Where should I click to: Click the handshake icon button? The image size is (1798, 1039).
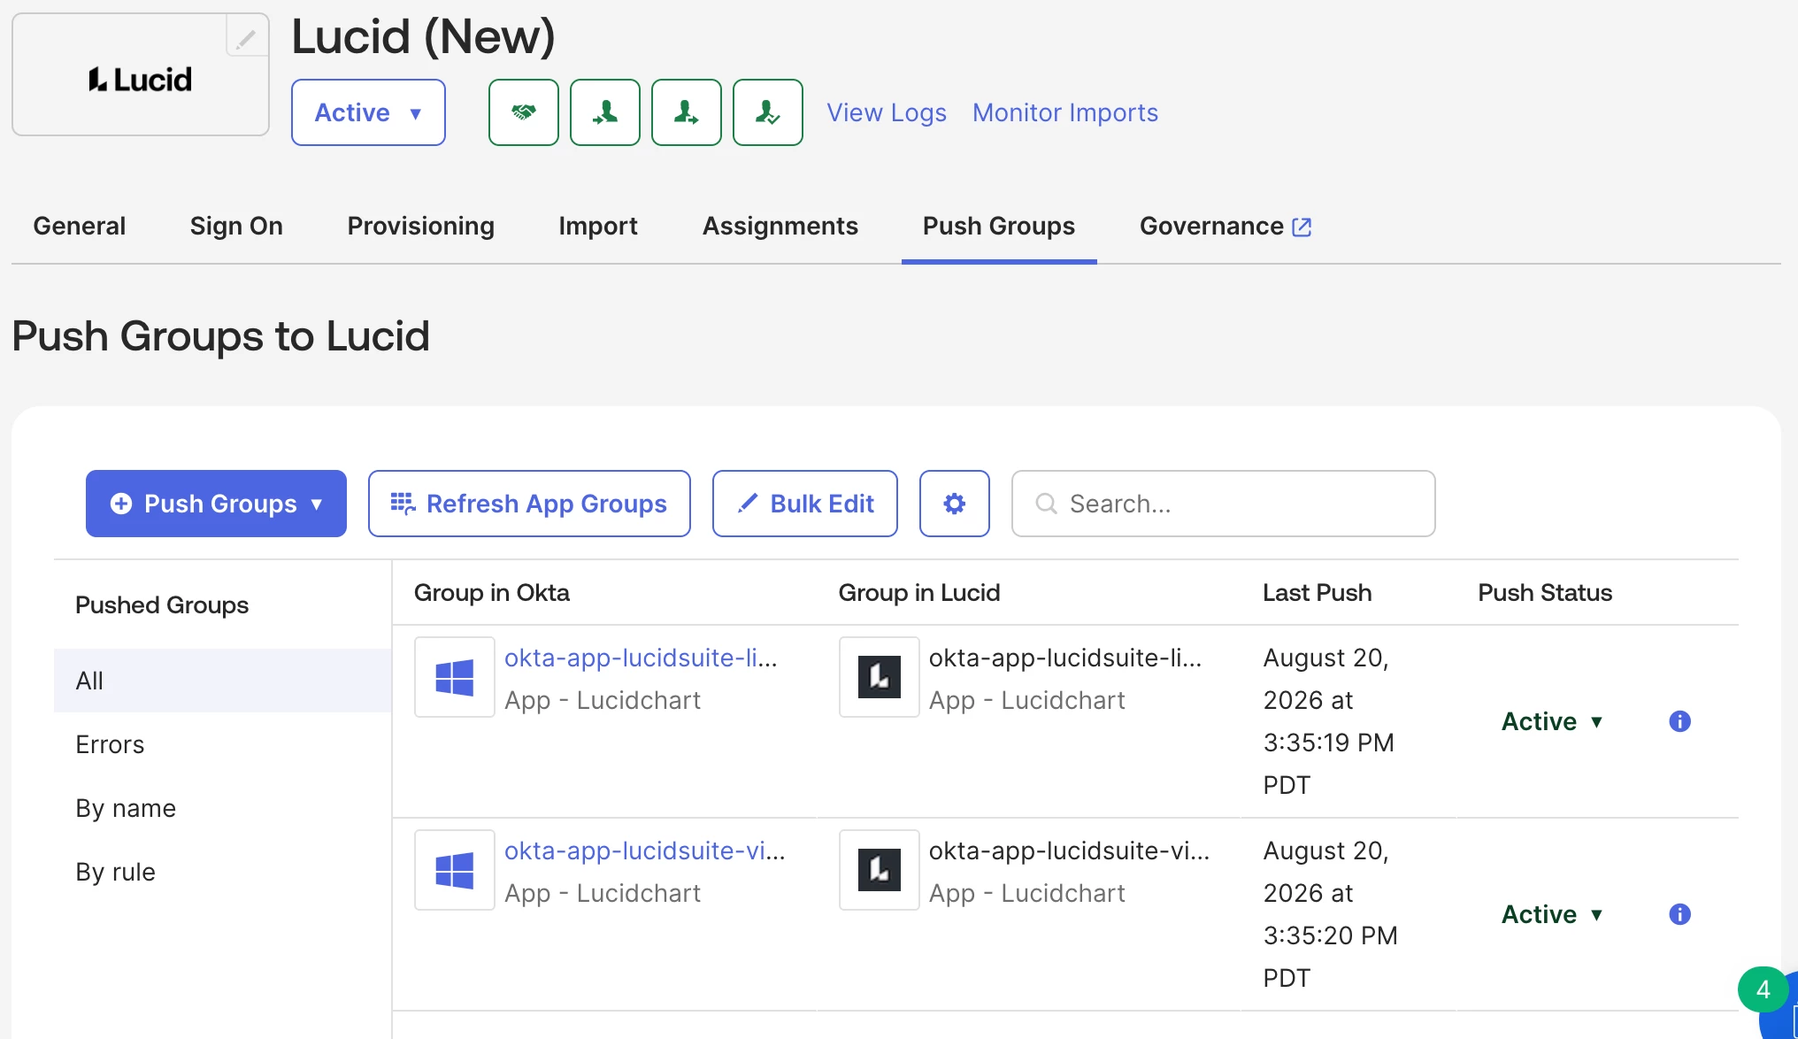524,112
